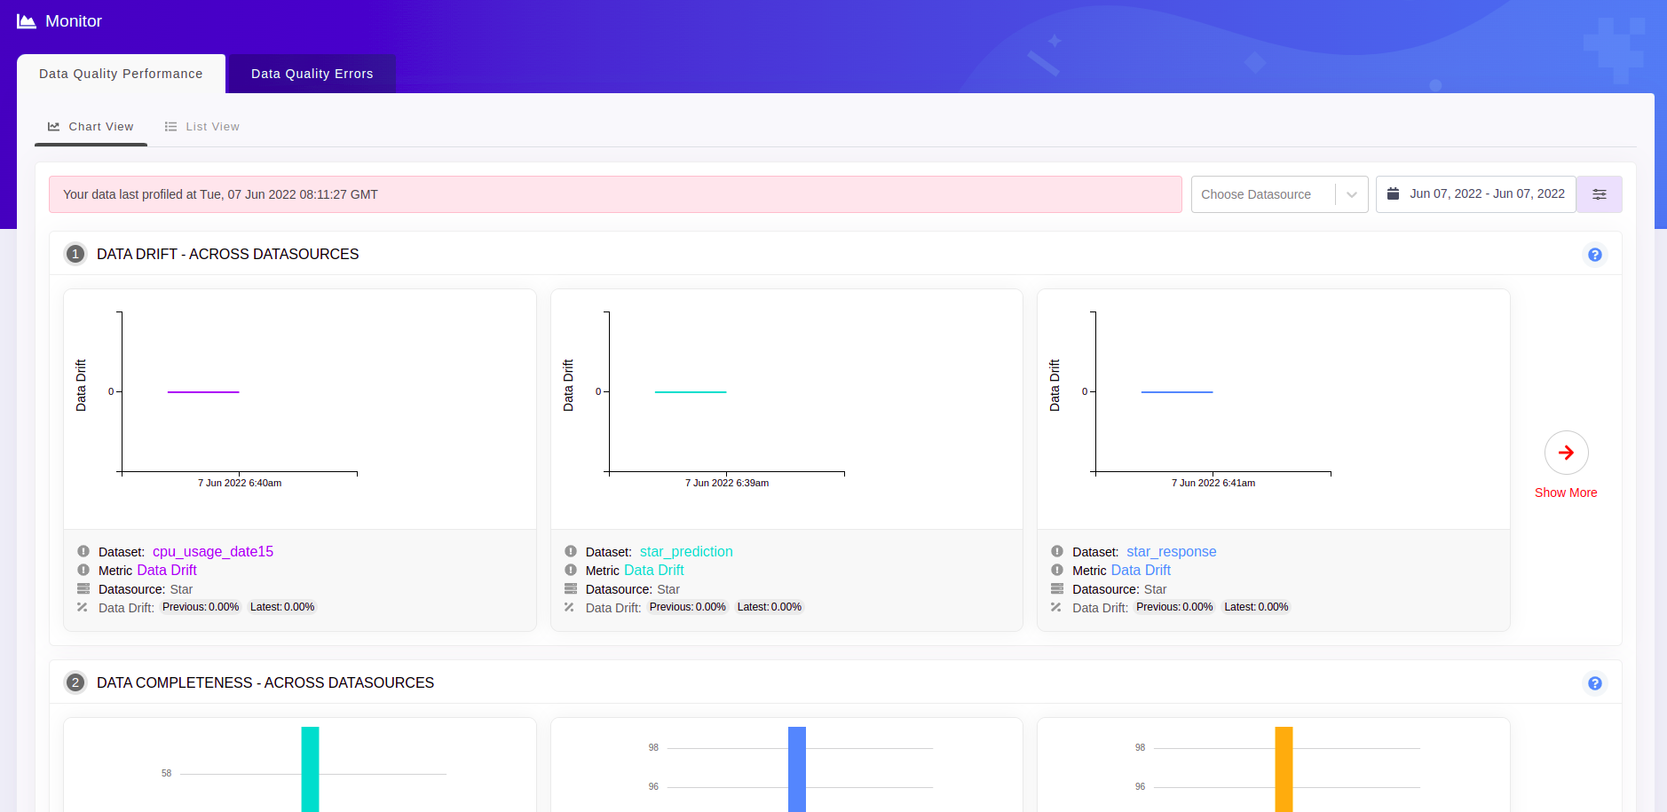Image resolution: width=1667 pixels, height=812 pixels.
Task: Click the Monitor chart icon in header
Action: pos(27,21)
